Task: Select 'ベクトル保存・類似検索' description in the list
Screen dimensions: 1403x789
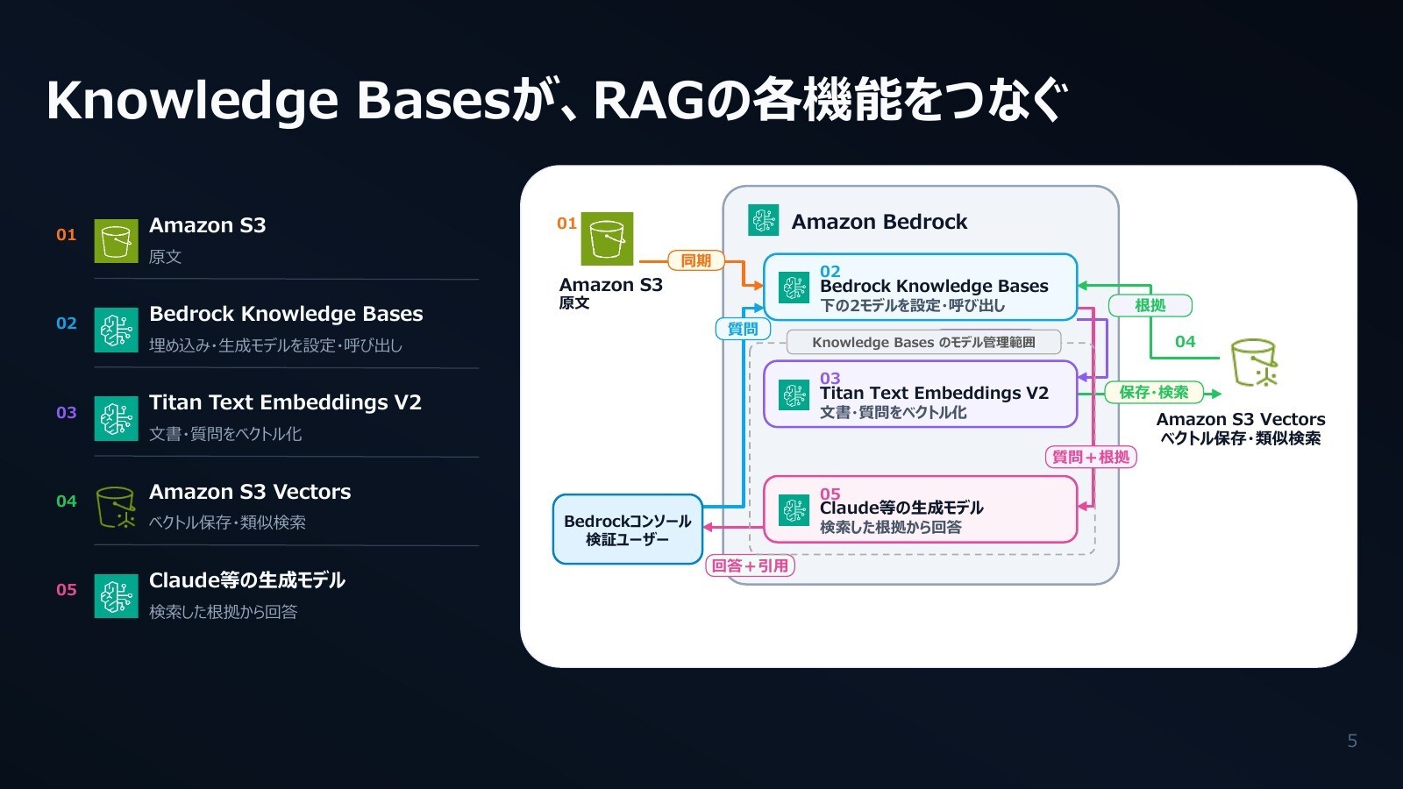Action: [227, 522]
